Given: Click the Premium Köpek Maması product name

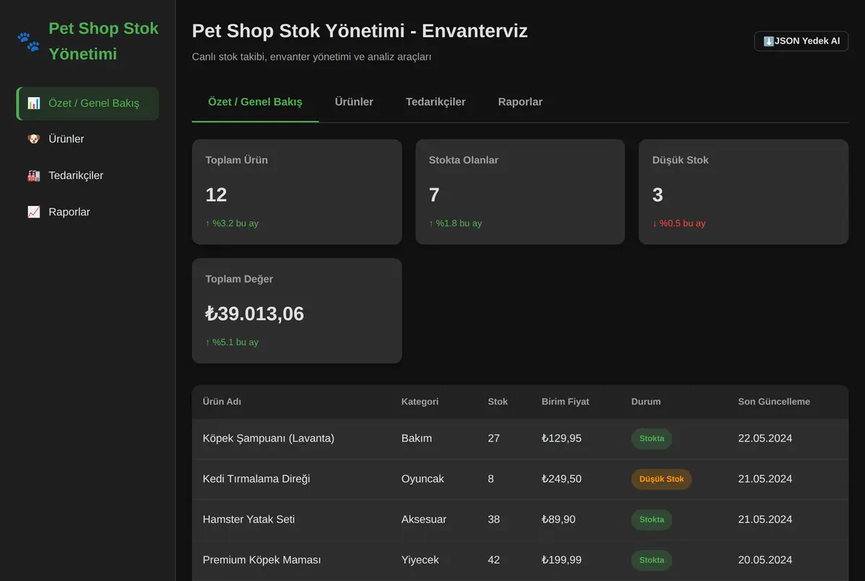Looking at the screenshot, I should click(262, 559).
